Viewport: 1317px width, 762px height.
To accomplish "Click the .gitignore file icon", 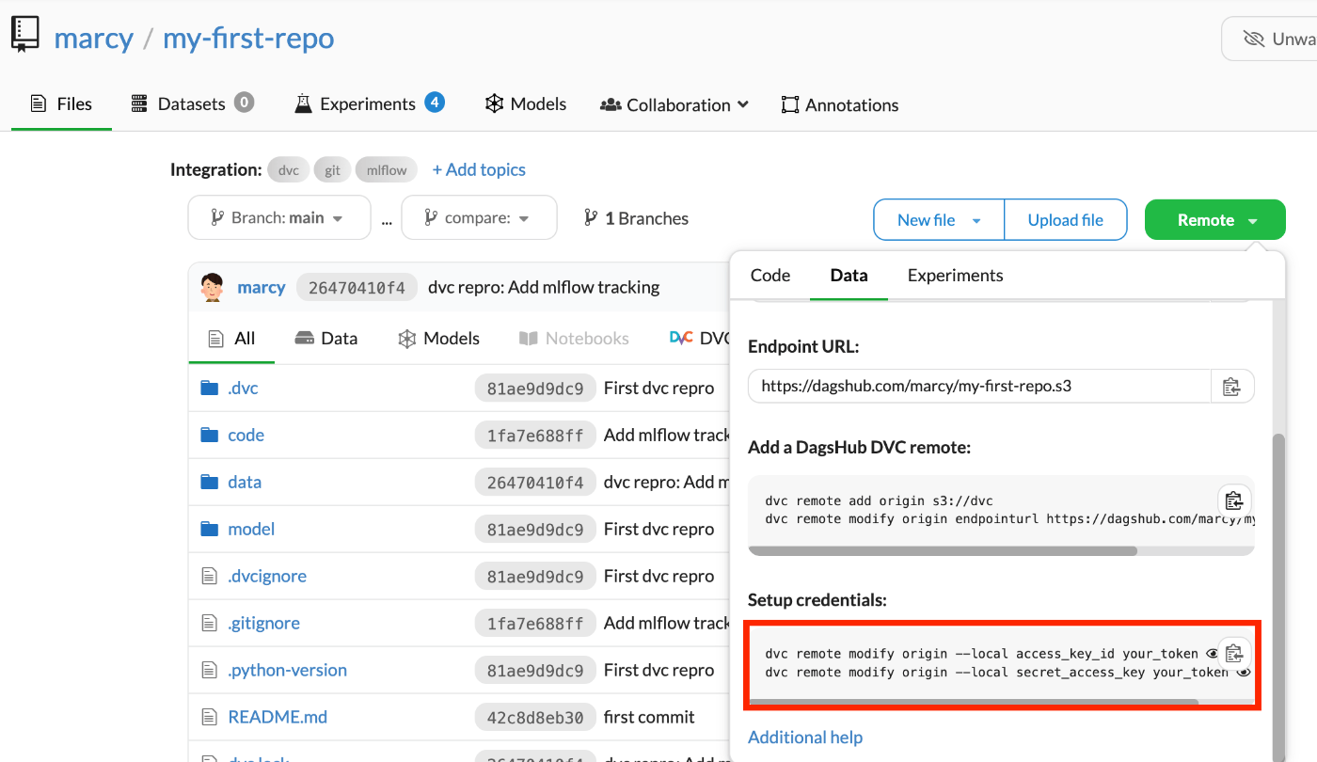I will pos(210,623).
